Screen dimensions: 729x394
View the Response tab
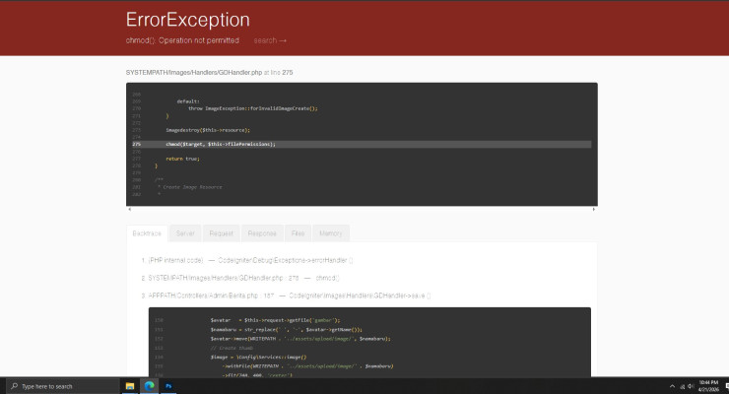[x=261, y=233]
